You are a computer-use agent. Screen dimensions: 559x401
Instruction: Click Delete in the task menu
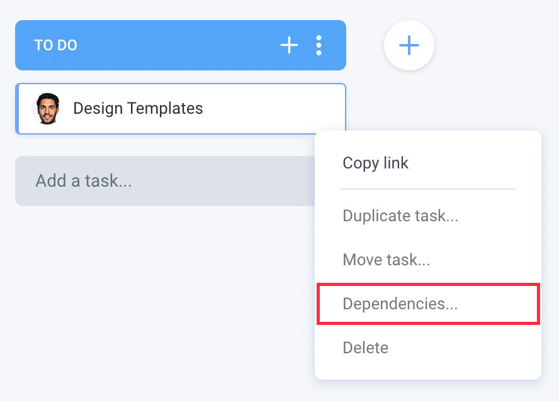click(365, 348)
